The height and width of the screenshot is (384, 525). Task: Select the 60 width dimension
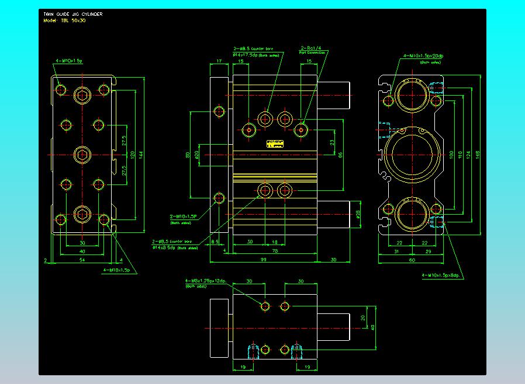tap(412, 259)
